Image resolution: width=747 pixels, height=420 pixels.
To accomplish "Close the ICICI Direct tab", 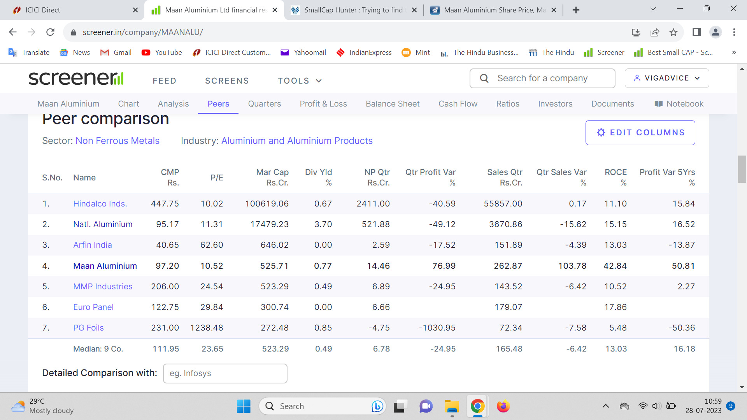I will click(x=135, y=10).
